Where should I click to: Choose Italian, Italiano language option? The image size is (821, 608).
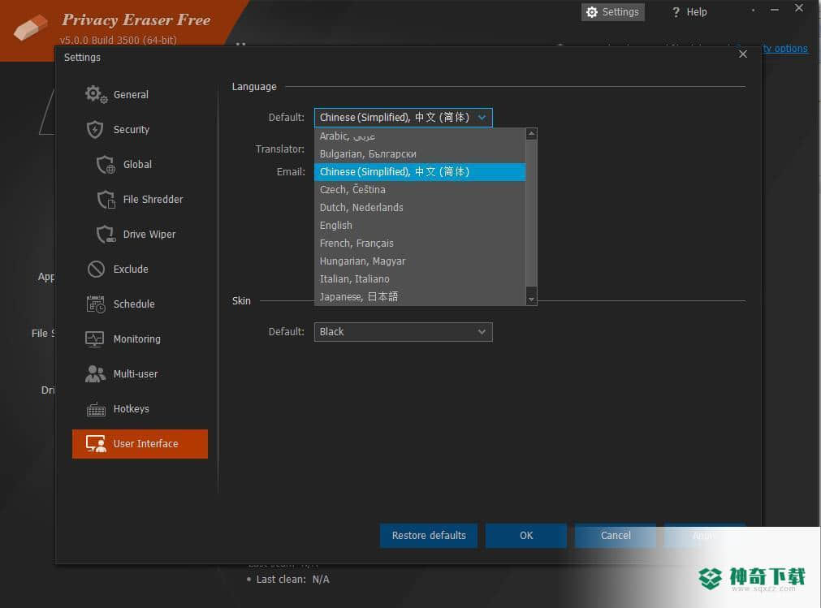(420, 279)
